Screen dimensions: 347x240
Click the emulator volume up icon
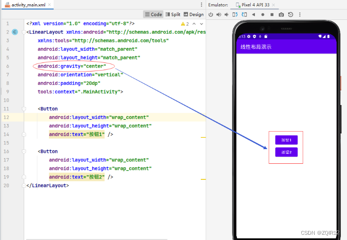point(219,15)
